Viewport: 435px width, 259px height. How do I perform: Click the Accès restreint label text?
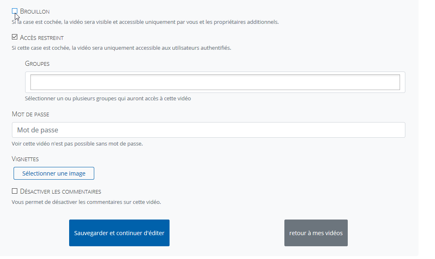coord(42,38)
